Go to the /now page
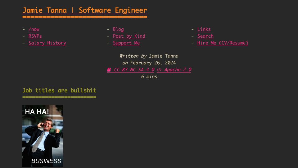 34,29
